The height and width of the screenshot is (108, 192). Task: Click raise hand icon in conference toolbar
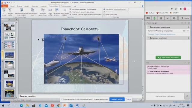[x=161, y=18]
